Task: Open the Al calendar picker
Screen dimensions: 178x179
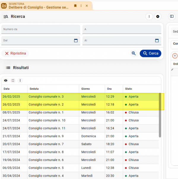Action: point(157,41)
